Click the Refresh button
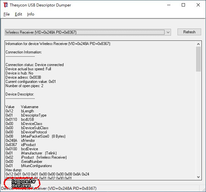Screen dimensions: 206x192 [189, 32]
